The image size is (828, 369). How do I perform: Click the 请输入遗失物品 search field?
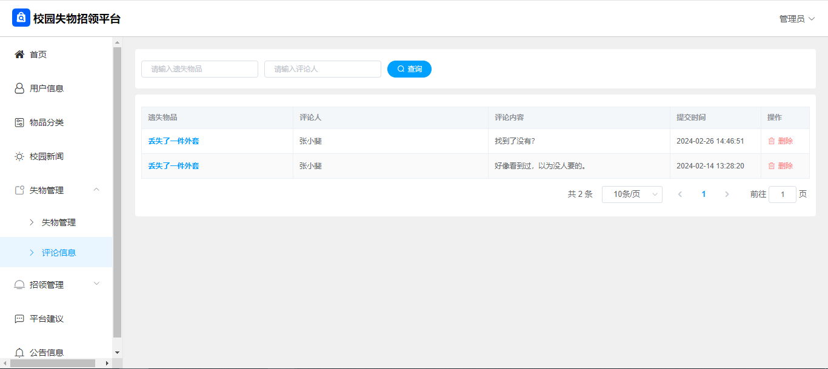[199, 69]
